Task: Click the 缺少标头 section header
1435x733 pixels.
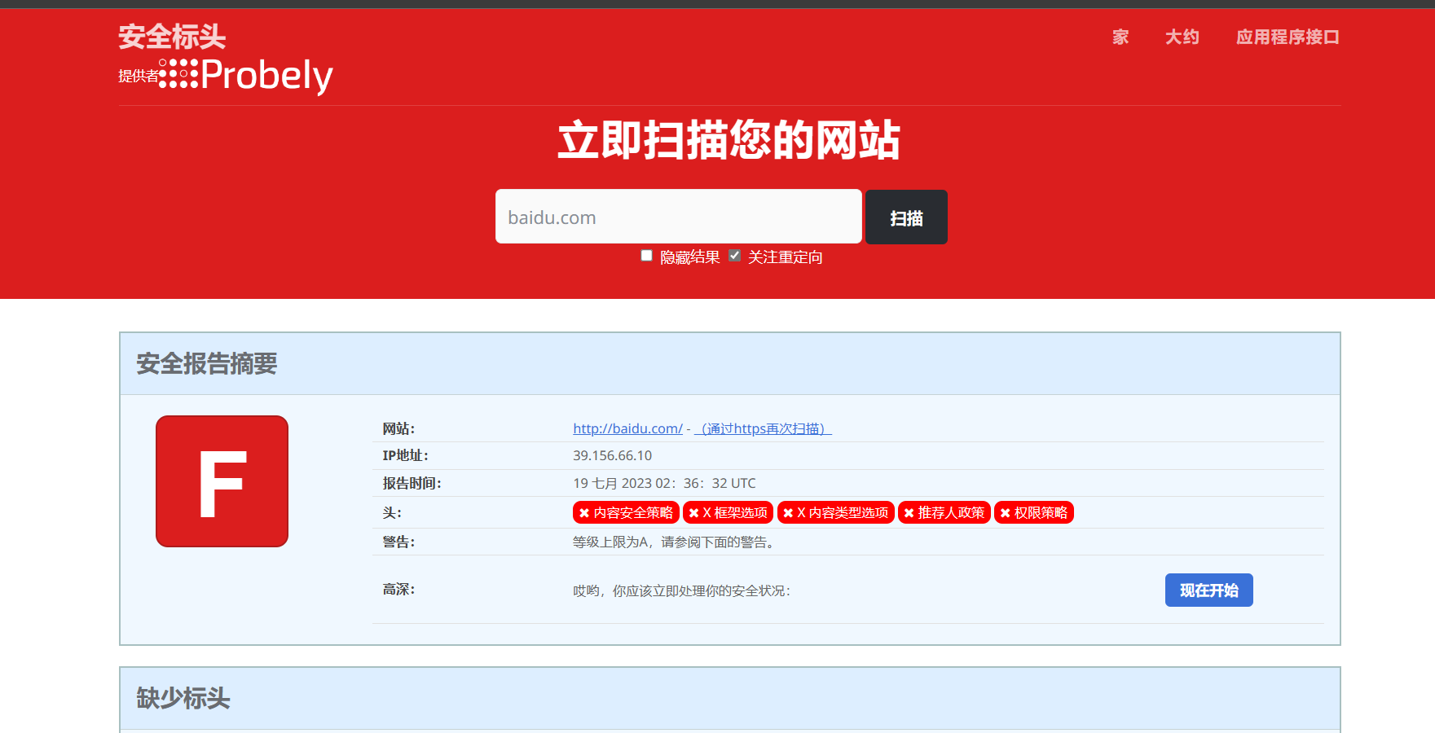Action: pos(183,698)
